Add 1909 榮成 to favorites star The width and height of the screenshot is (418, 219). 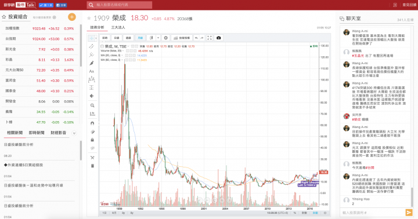tap(89, 19)
